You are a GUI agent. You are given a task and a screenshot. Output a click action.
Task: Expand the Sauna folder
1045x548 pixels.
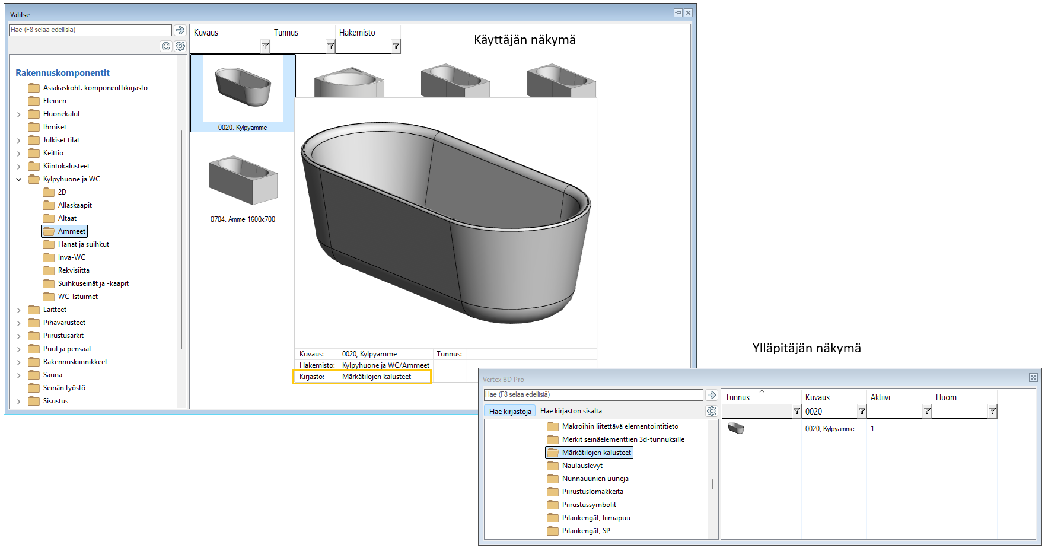point(19,375)
